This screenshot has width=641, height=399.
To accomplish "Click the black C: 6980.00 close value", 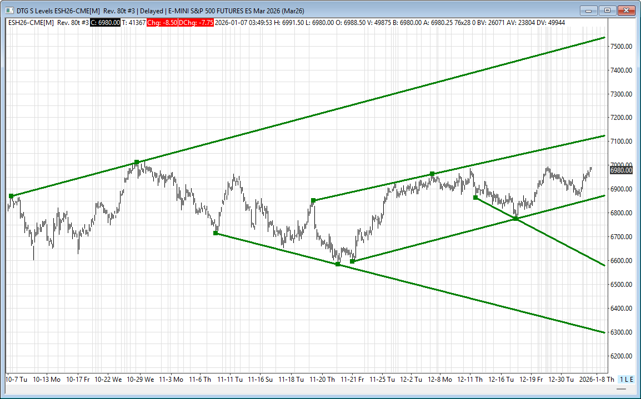I will pos(105,22).
